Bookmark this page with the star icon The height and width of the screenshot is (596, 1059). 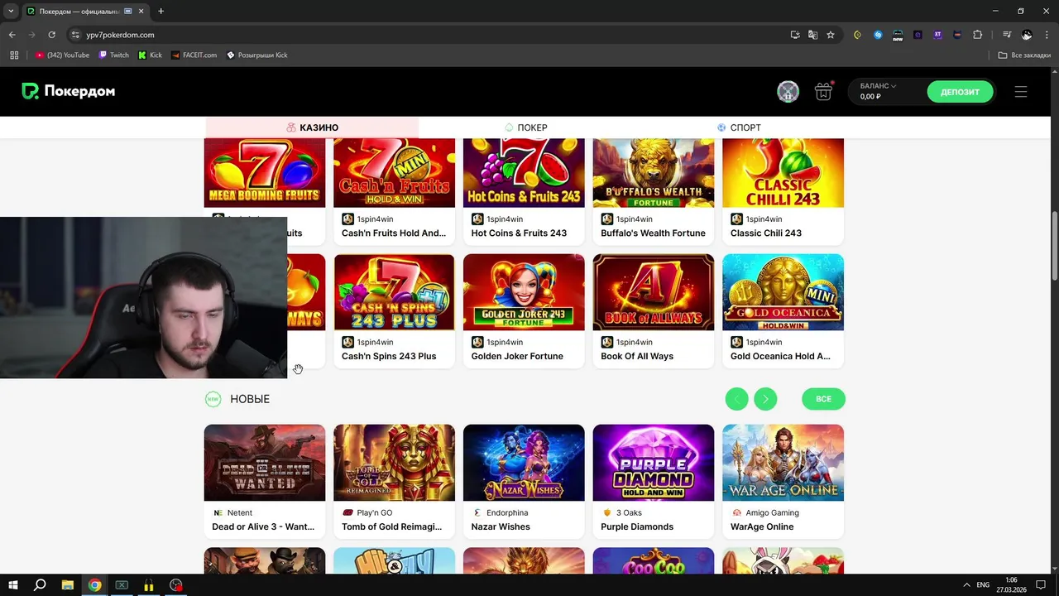point(831,35)
